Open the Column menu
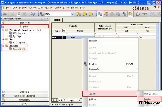 click(33, 8)
